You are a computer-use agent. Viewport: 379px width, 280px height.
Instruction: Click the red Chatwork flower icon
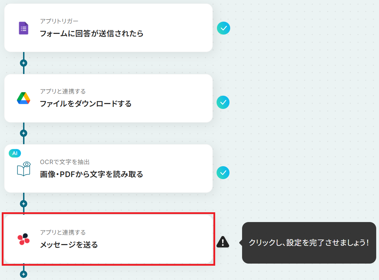click(x=23, y=239)
